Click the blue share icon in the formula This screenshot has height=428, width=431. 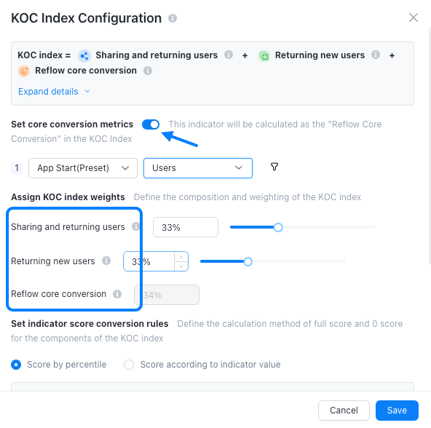[x=84, y=56]
